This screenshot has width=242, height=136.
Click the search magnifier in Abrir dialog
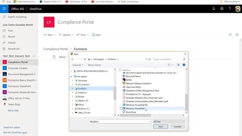pyautogui.click(x=184, y=59)
